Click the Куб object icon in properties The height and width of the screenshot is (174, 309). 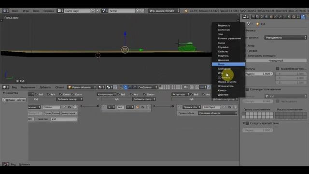[x=257, y=24]
